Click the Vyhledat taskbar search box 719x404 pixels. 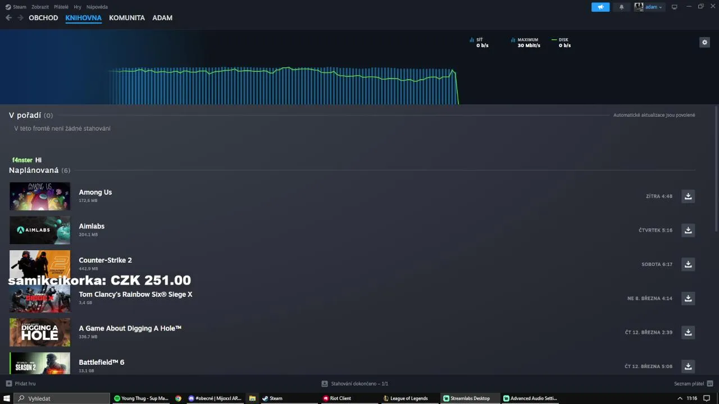[x=62, y=398]
